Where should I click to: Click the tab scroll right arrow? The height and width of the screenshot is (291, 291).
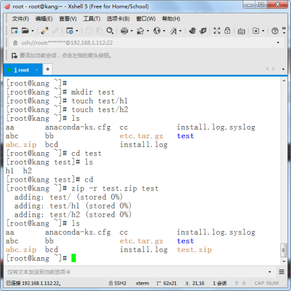pos(274,69)
